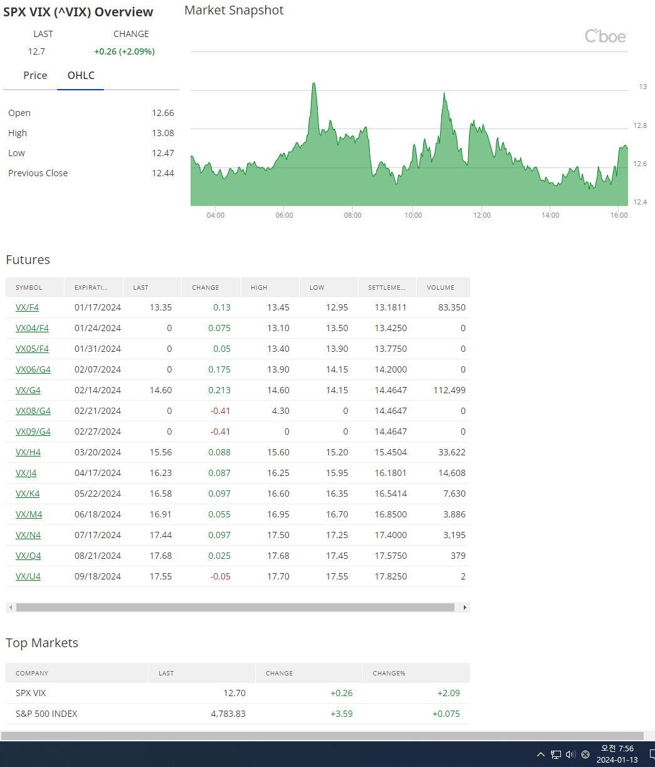Click the Low value 12.47

[x=163, y=153]
